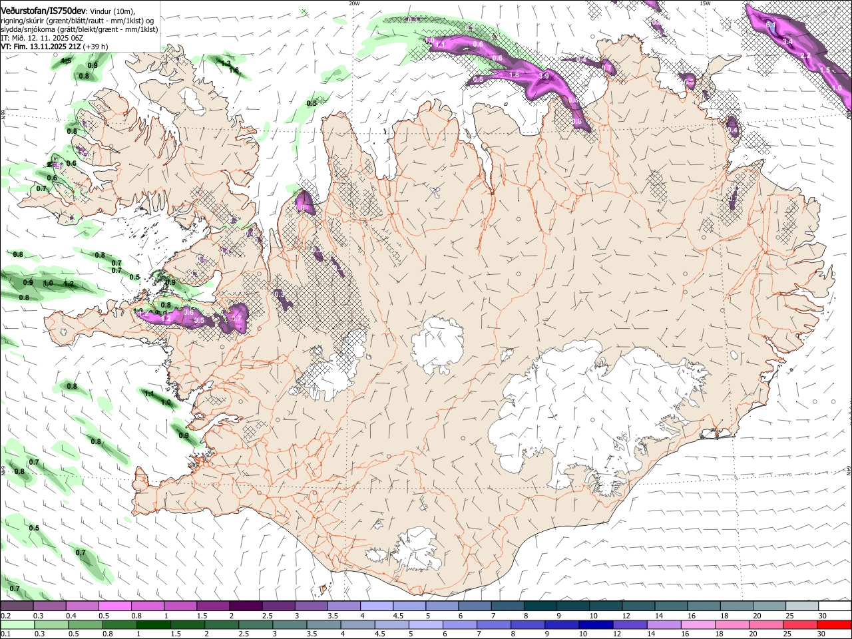Select the red 30 swatch in bottom legend row
Screen dimensions: 852x639
point(835,624)
